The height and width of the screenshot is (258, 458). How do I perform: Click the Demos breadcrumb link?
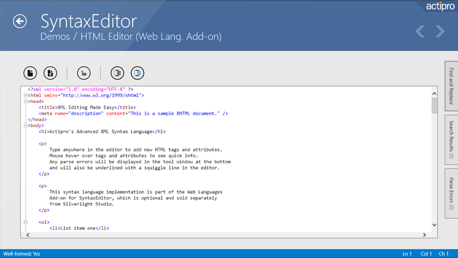pos(55,36)
